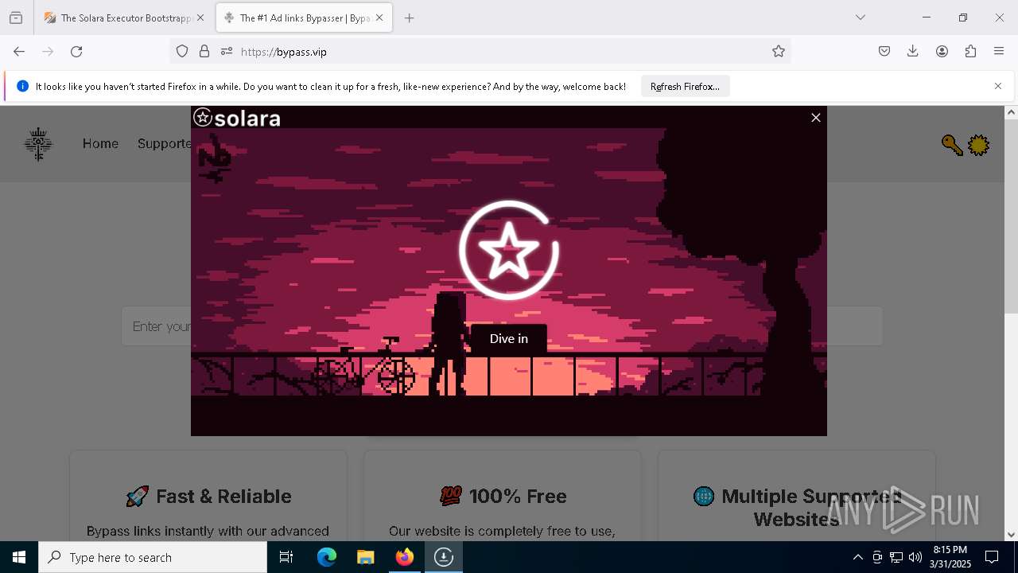Close the Ad links Bypasser tab
This screenshot has height=573, width=1018.
[x=379, y=18]
